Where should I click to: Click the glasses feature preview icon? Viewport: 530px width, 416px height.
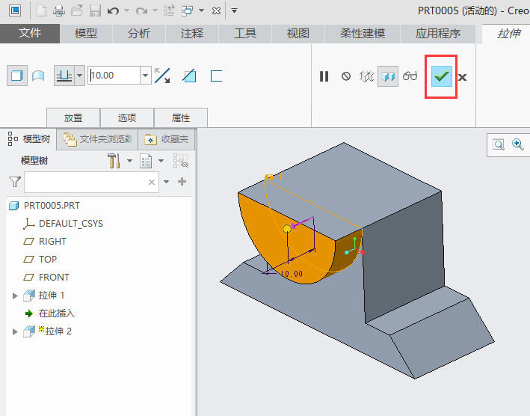(x=410, y=76)
